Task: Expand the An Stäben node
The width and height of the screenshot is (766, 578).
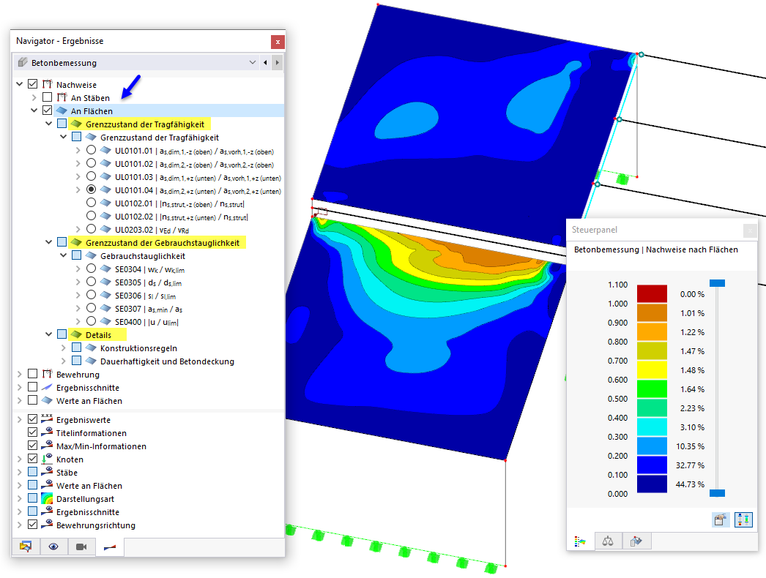Action: pos(34,97)
